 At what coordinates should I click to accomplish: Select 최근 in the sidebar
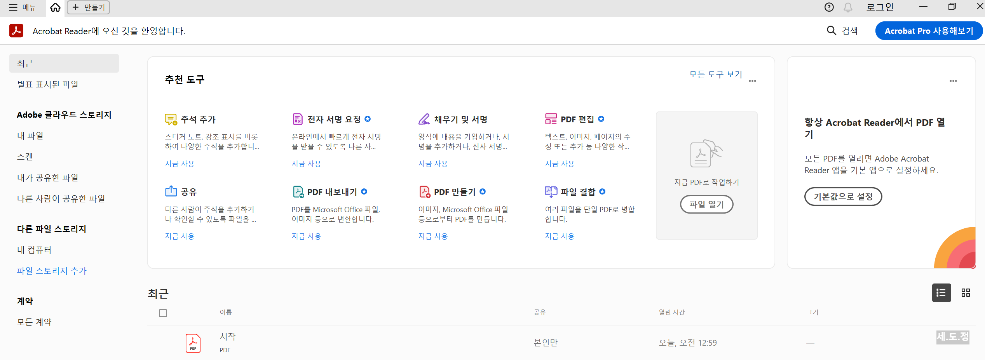coord(64,63)
